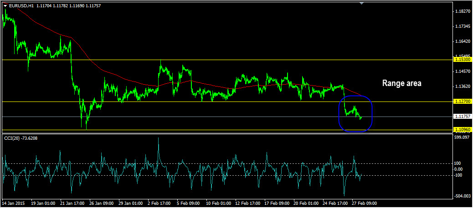Click 1.18270 on the price scale
The width and height of the screenshot is (473, 208).
pyautogui.click(x=463, y=11)
